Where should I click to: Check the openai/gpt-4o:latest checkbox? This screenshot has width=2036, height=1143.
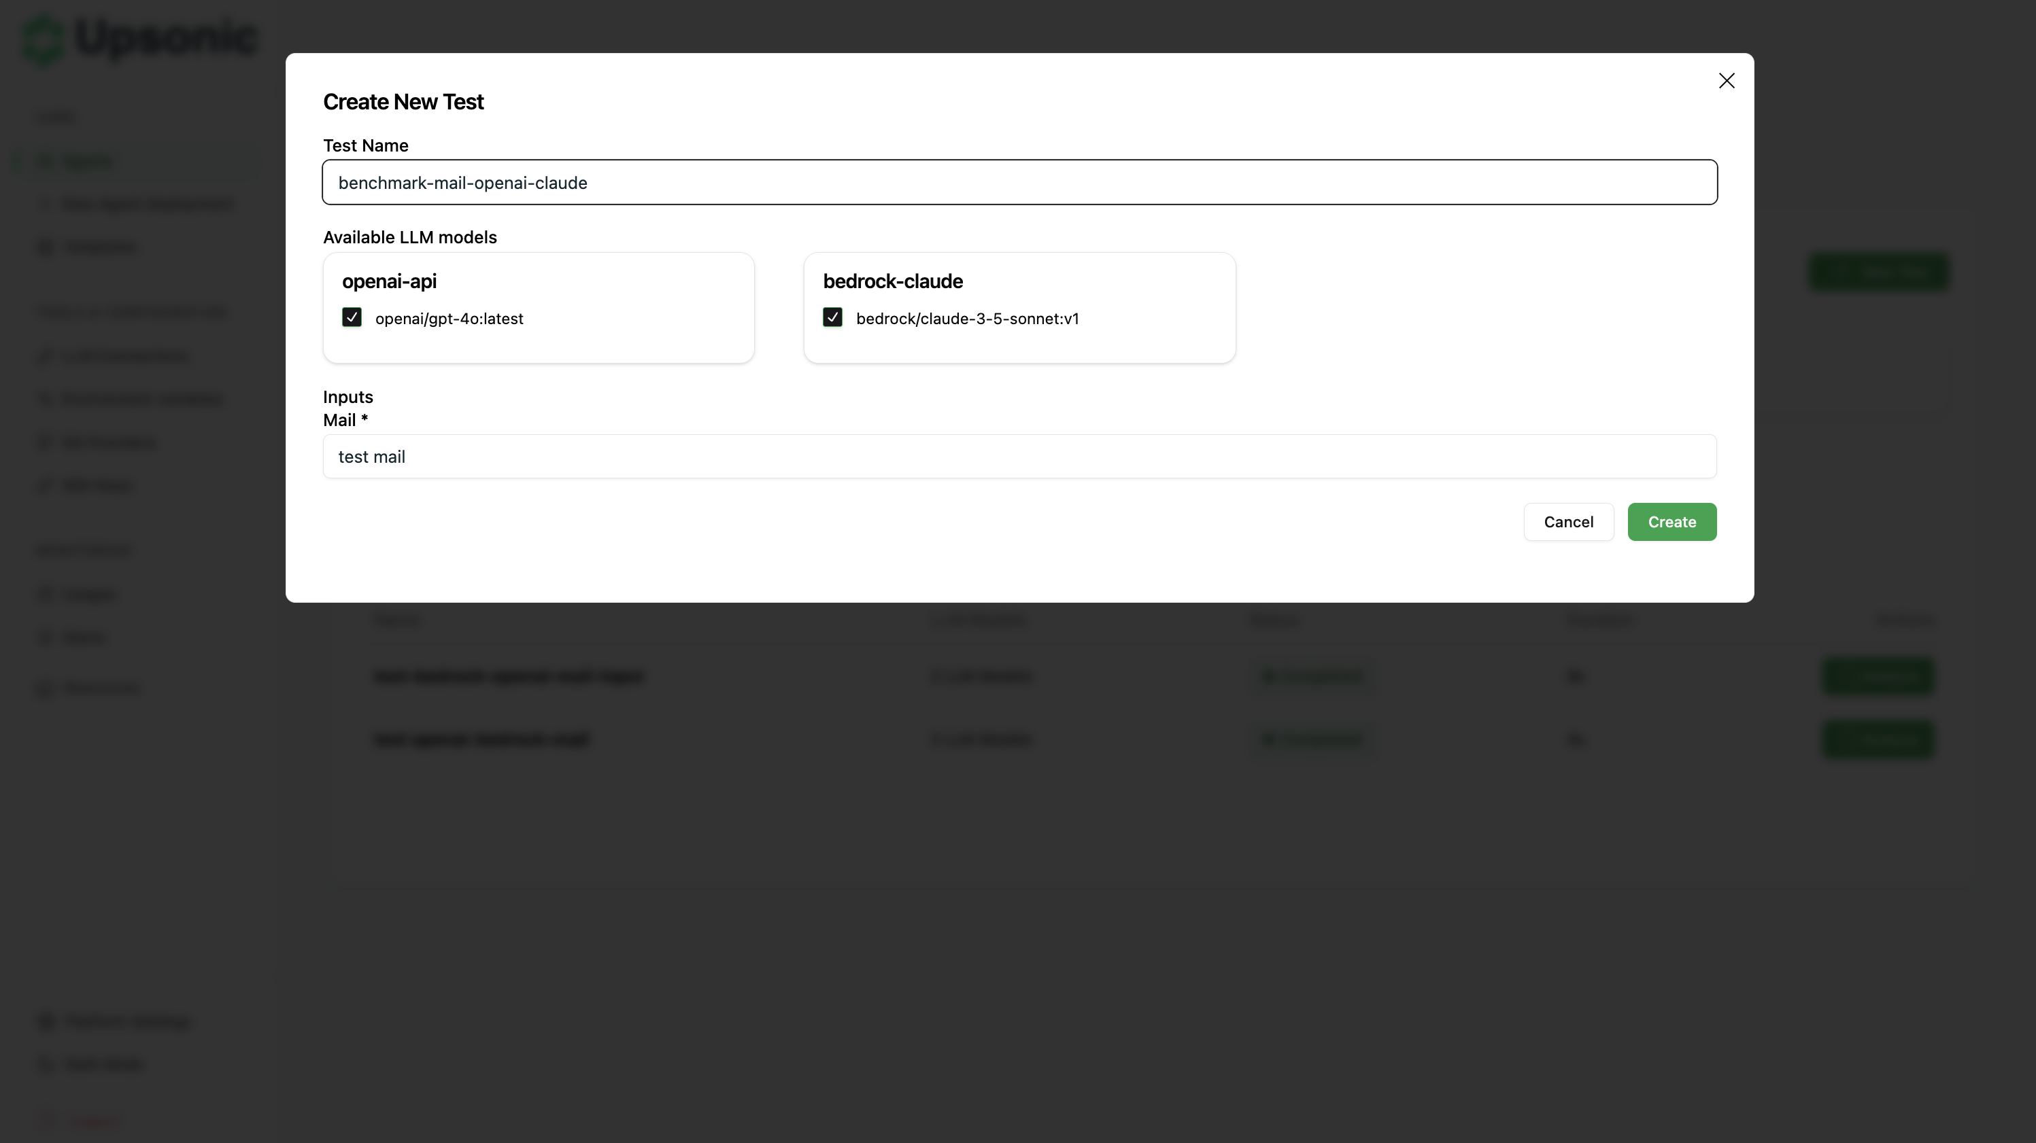[x=352, y=317]
